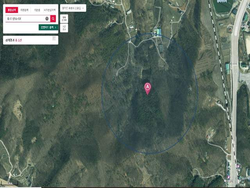Image resolution: width=250 pixels, height=188 pixels.
Task: Switch to the 지명검색 tab
Action: 24,10
